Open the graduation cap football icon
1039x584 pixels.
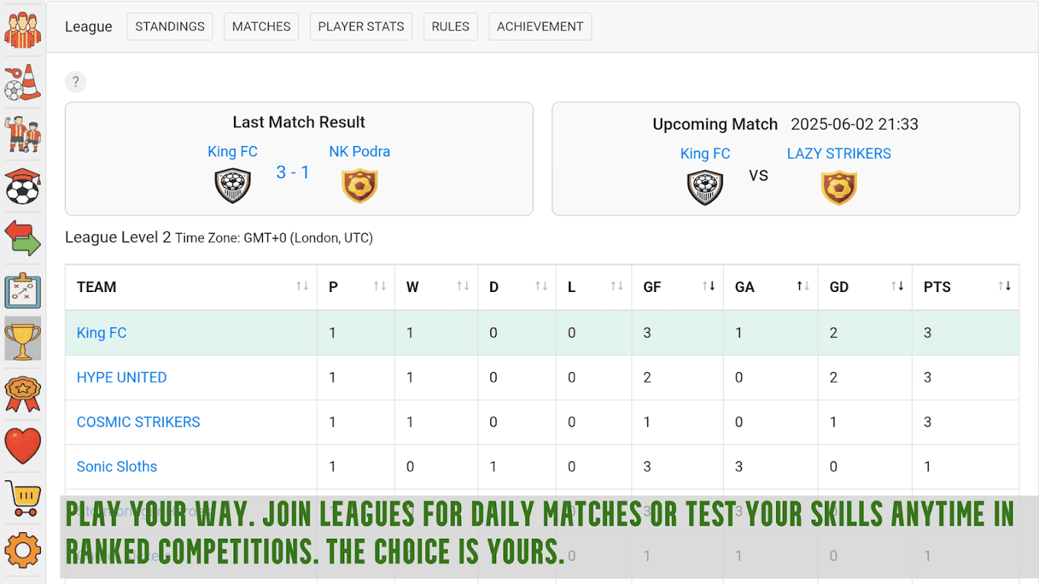[23, 186]
